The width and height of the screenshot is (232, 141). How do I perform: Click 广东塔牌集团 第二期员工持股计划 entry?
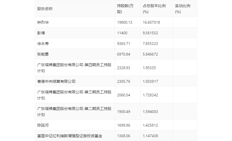tap(74, 112)
